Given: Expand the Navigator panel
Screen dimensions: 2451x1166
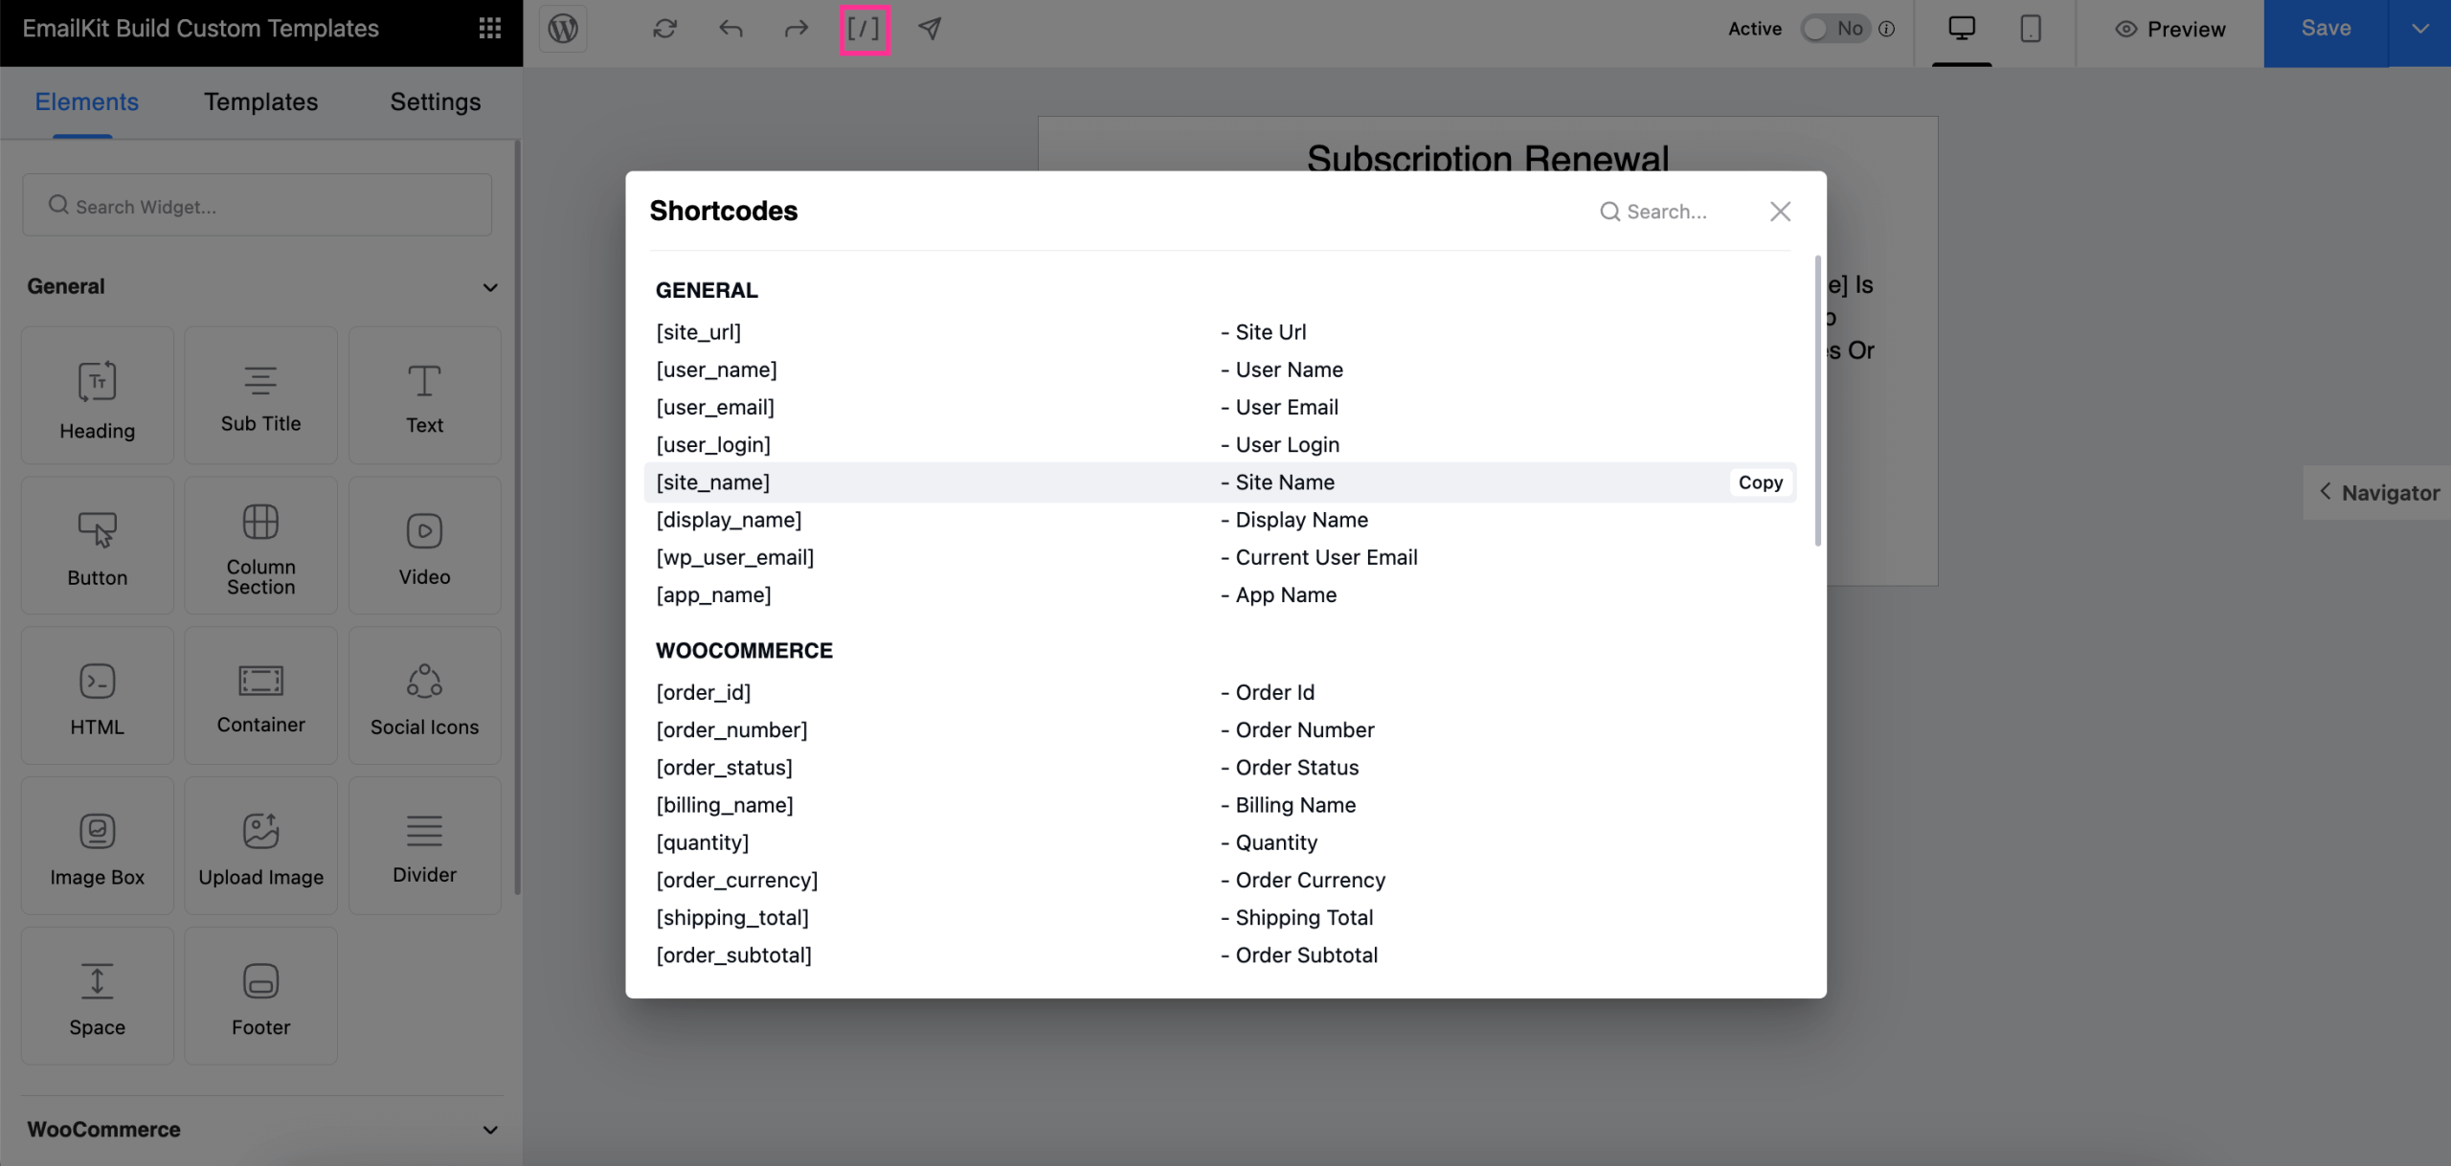Looking at the screenshot, I should point(2378,493).
